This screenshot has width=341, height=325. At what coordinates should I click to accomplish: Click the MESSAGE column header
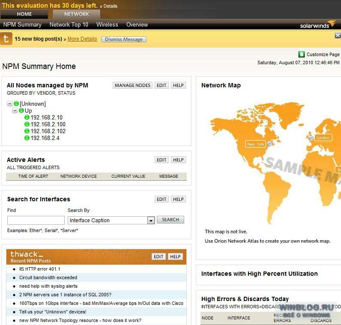click(x=168, y=176)
